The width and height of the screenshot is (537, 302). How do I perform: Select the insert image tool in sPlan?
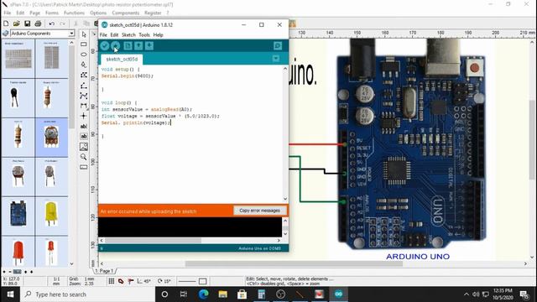click(x=84, y=147)
